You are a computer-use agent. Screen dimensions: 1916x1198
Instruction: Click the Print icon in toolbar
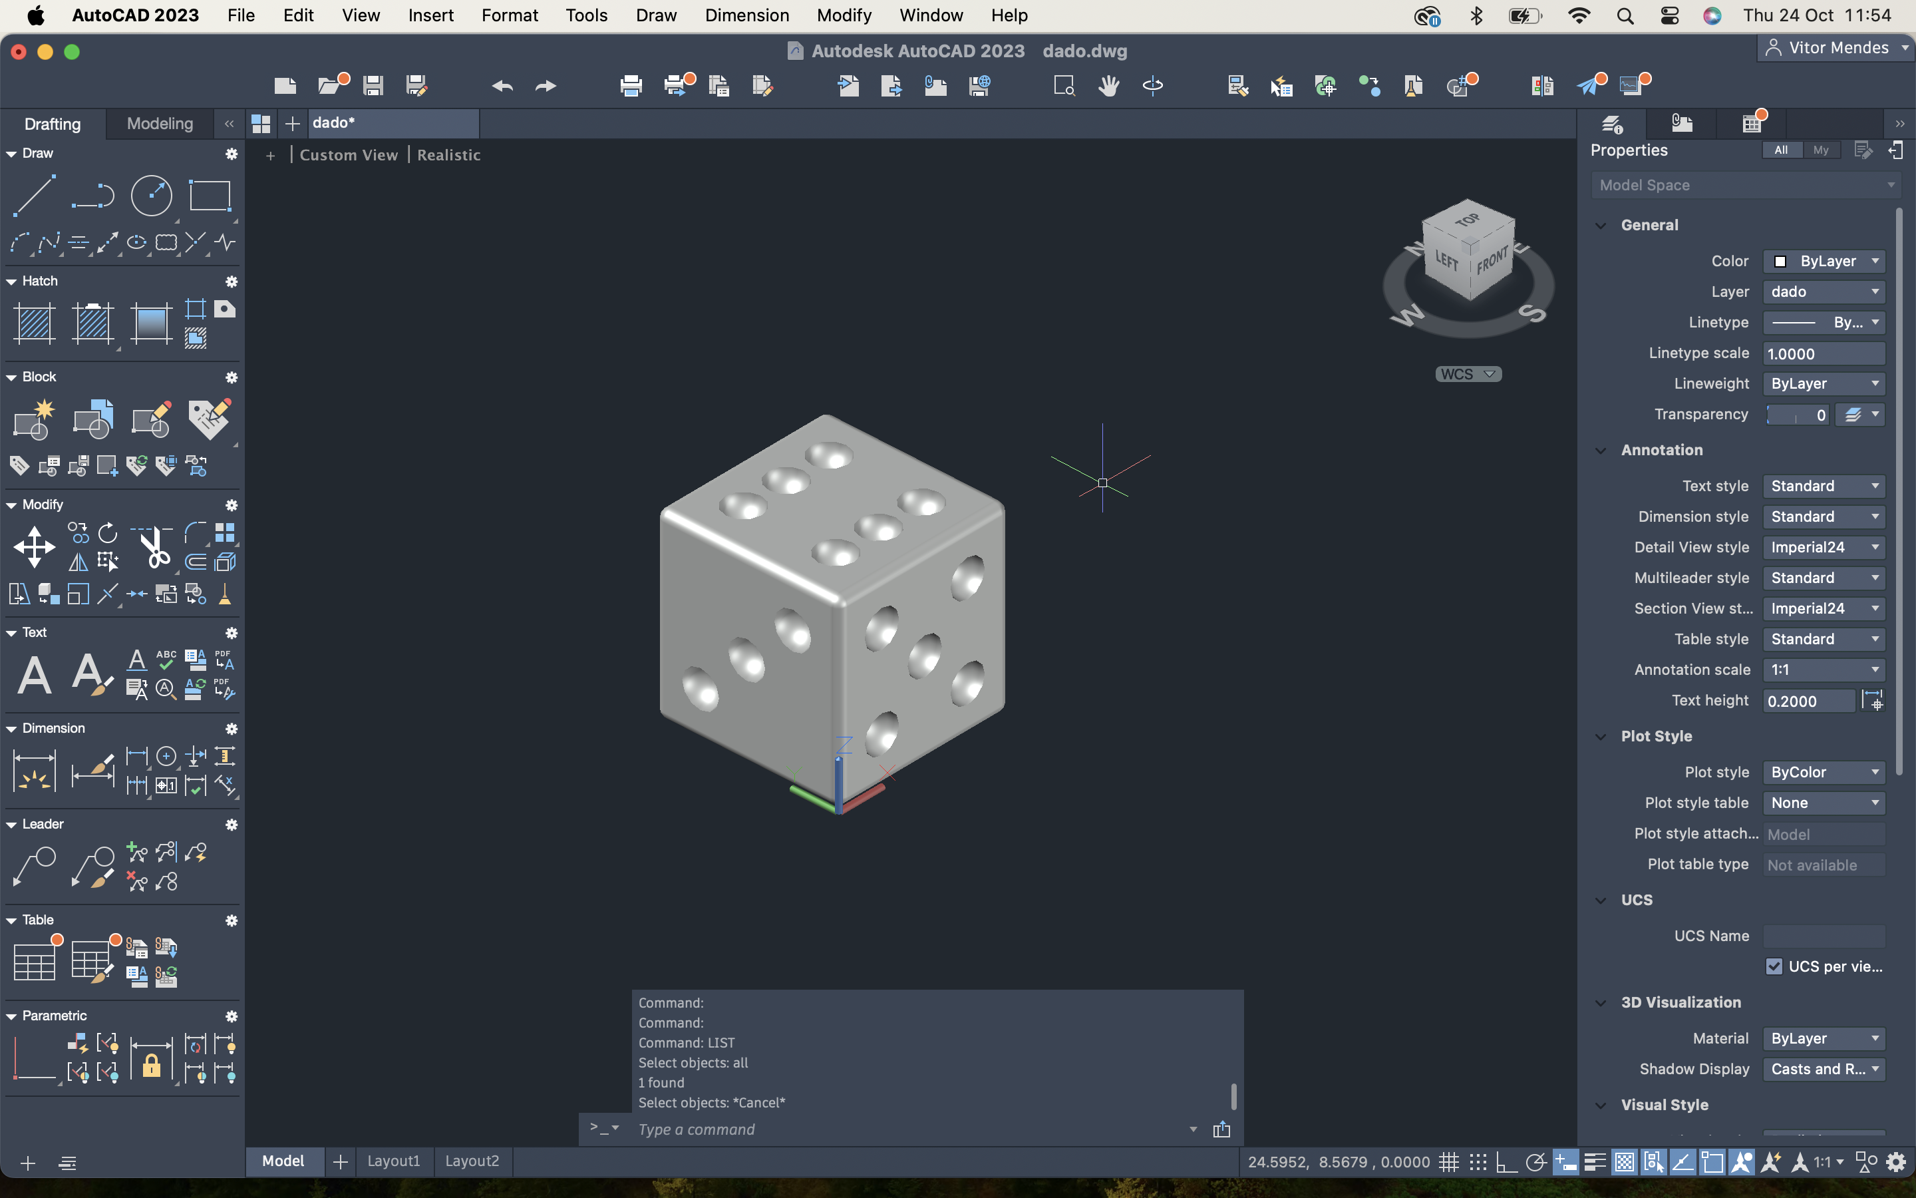click(x=631, y=86)
